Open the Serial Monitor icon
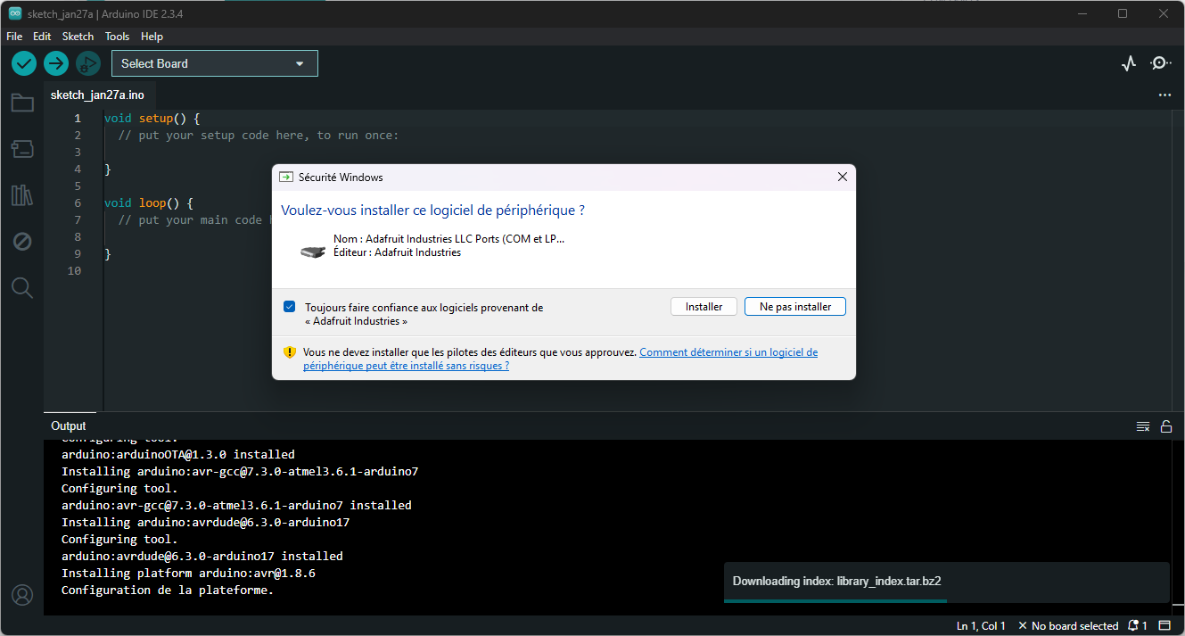 coord(1160,63)
